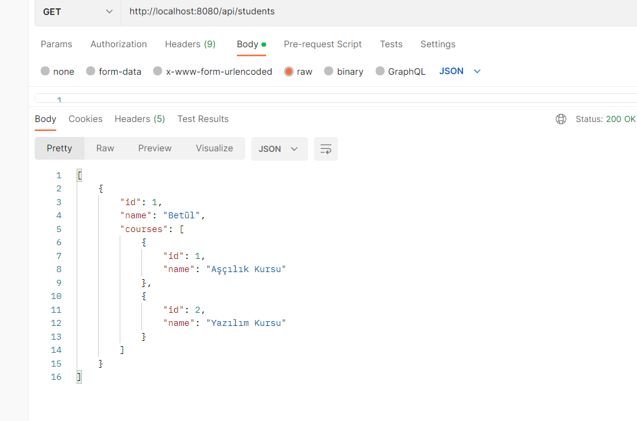Viewport: 637px width, 421px height.
Task: Open the Raw response view
Action: pyautogui.click(x=105, y=148)
